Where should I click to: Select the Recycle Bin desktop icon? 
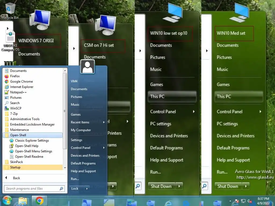[10, 10]
